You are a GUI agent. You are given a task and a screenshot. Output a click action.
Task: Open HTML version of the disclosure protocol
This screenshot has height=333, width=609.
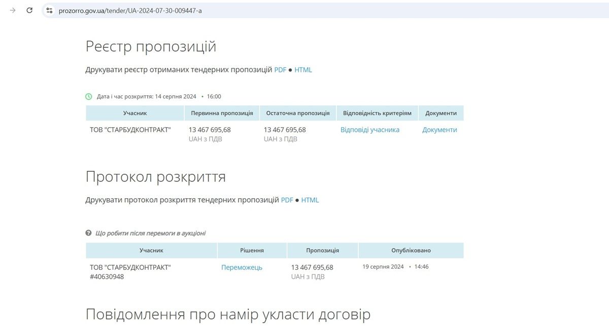tap(311, 200)
